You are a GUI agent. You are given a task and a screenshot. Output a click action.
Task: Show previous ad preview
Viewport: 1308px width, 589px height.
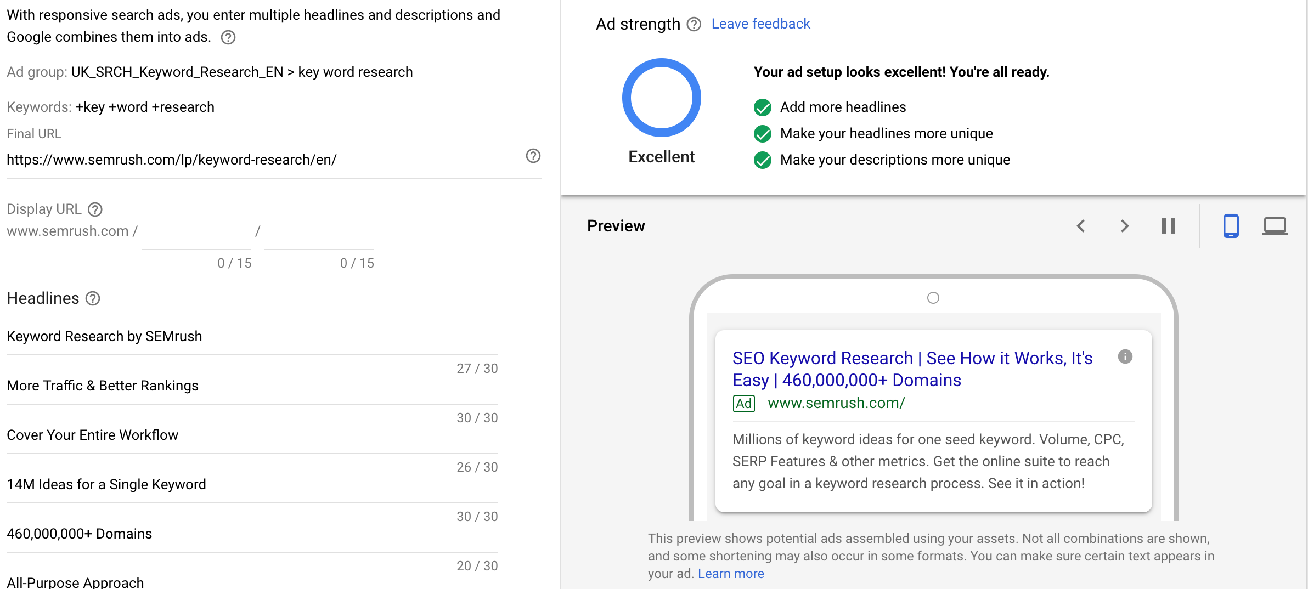pos(1081,226)
